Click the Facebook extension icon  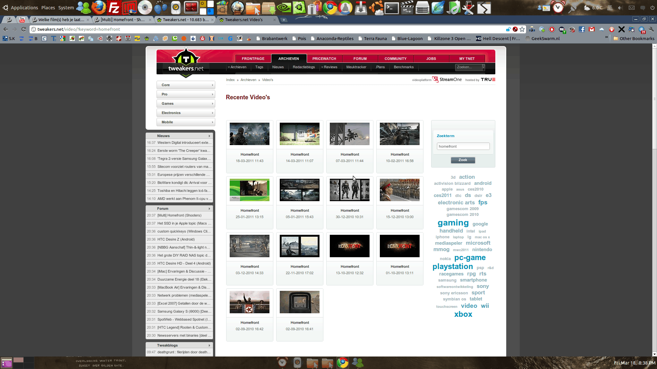click(582, 29)
